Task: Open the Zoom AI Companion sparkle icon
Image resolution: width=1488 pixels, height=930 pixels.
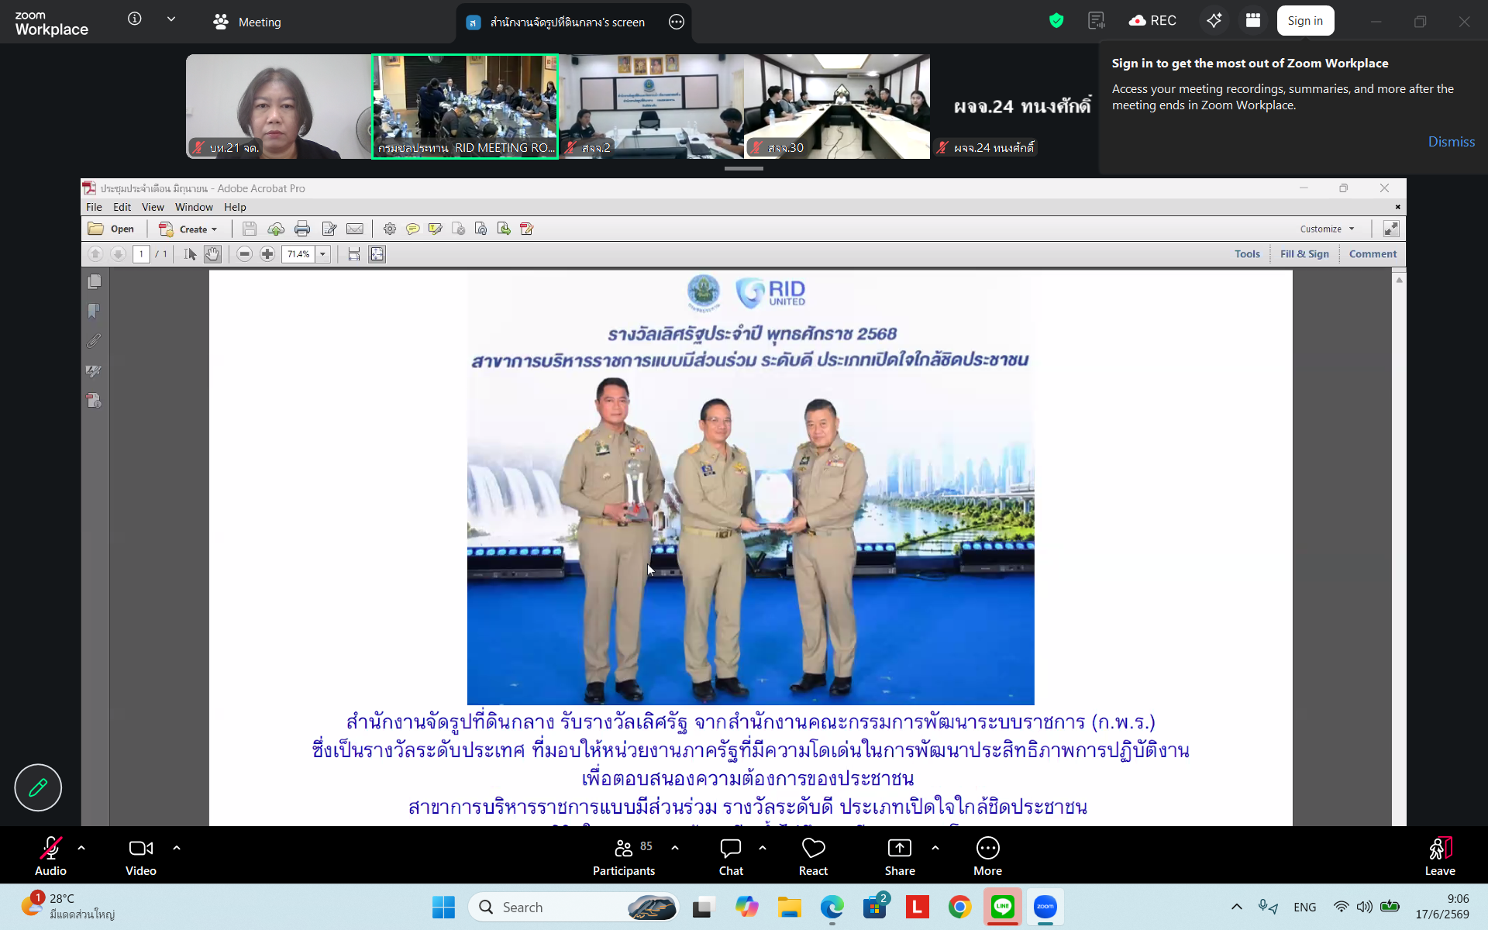Action: click(1214, 21)
